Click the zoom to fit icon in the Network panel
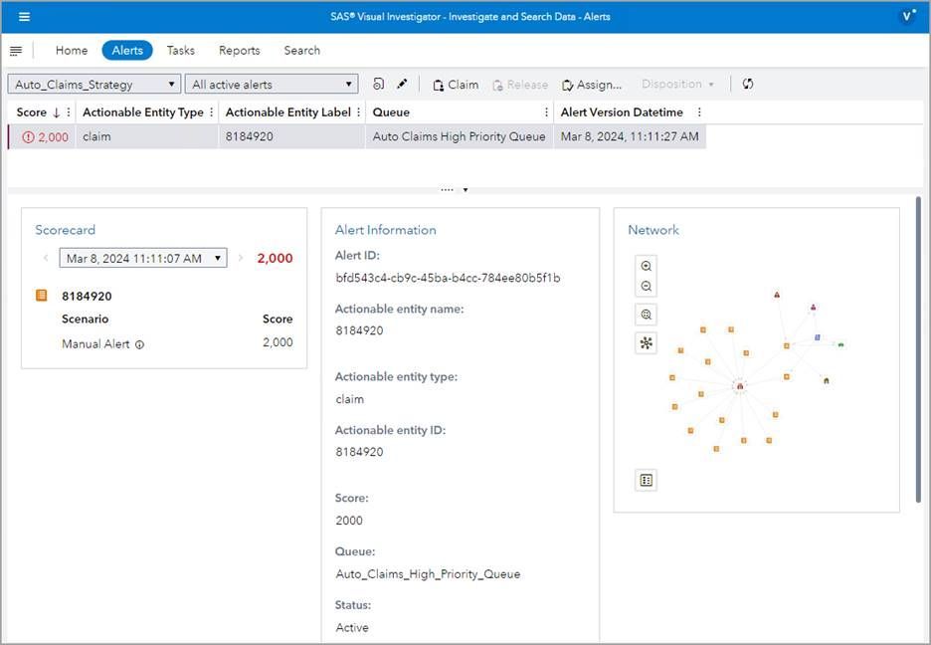The height and width of the screenshot is (645, 931). pyautogui.click(x=646, y=315)
